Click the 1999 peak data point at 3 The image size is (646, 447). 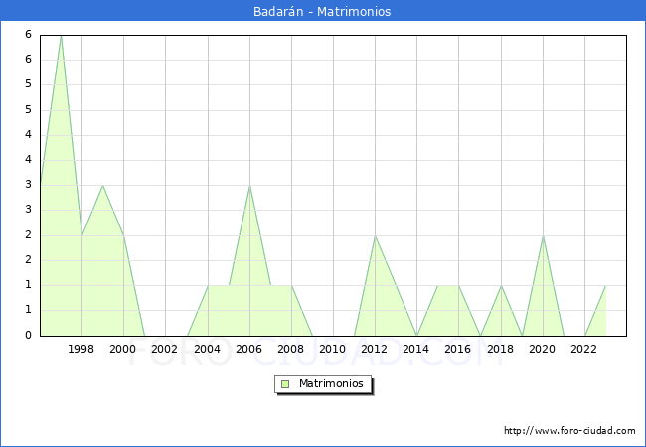tap(102, 186)
